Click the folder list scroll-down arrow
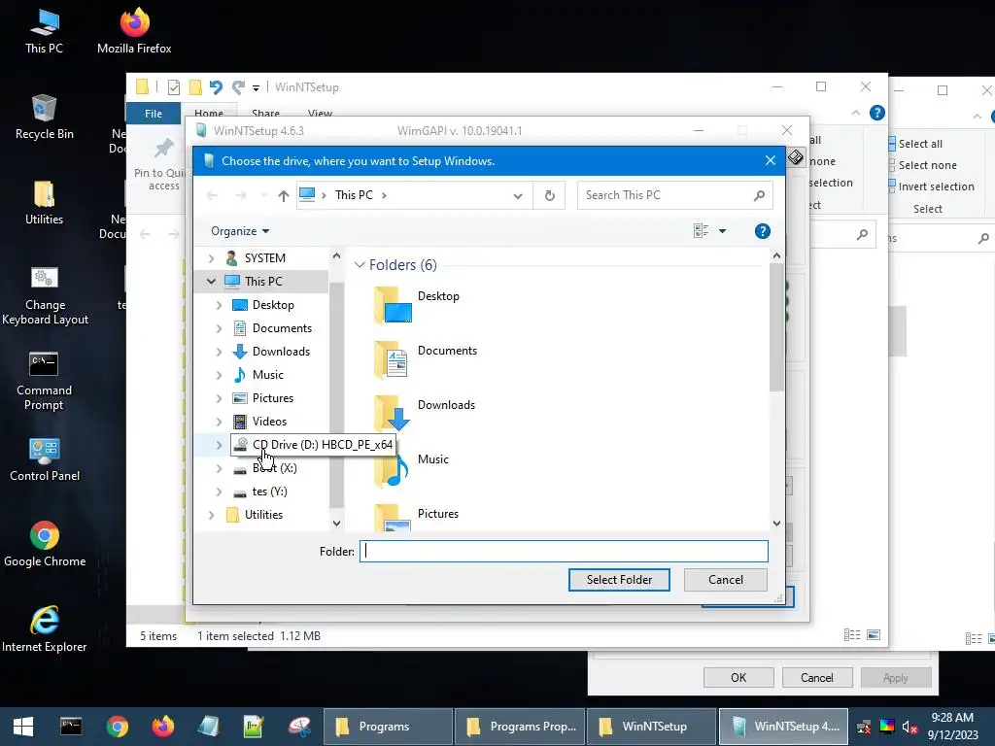 point(776,524)
